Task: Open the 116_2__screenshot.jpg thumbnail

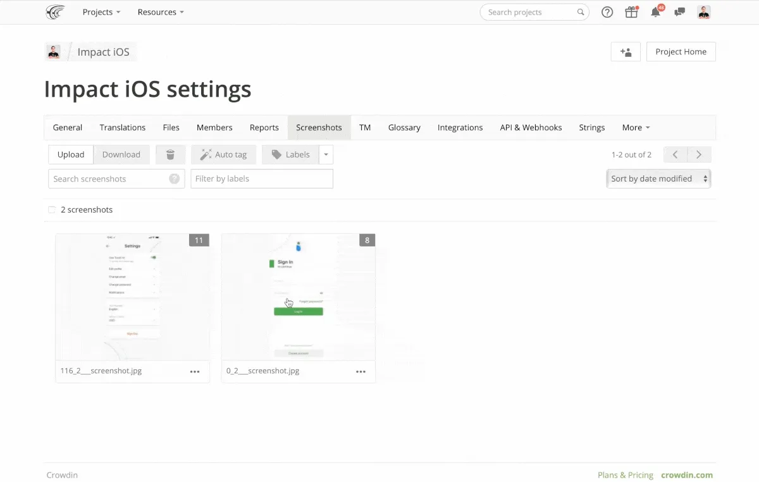Action: tap(132, 297)
